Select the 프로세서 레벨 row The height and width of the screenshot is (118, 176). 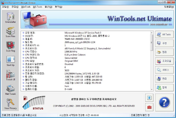[x=86, y=67]
